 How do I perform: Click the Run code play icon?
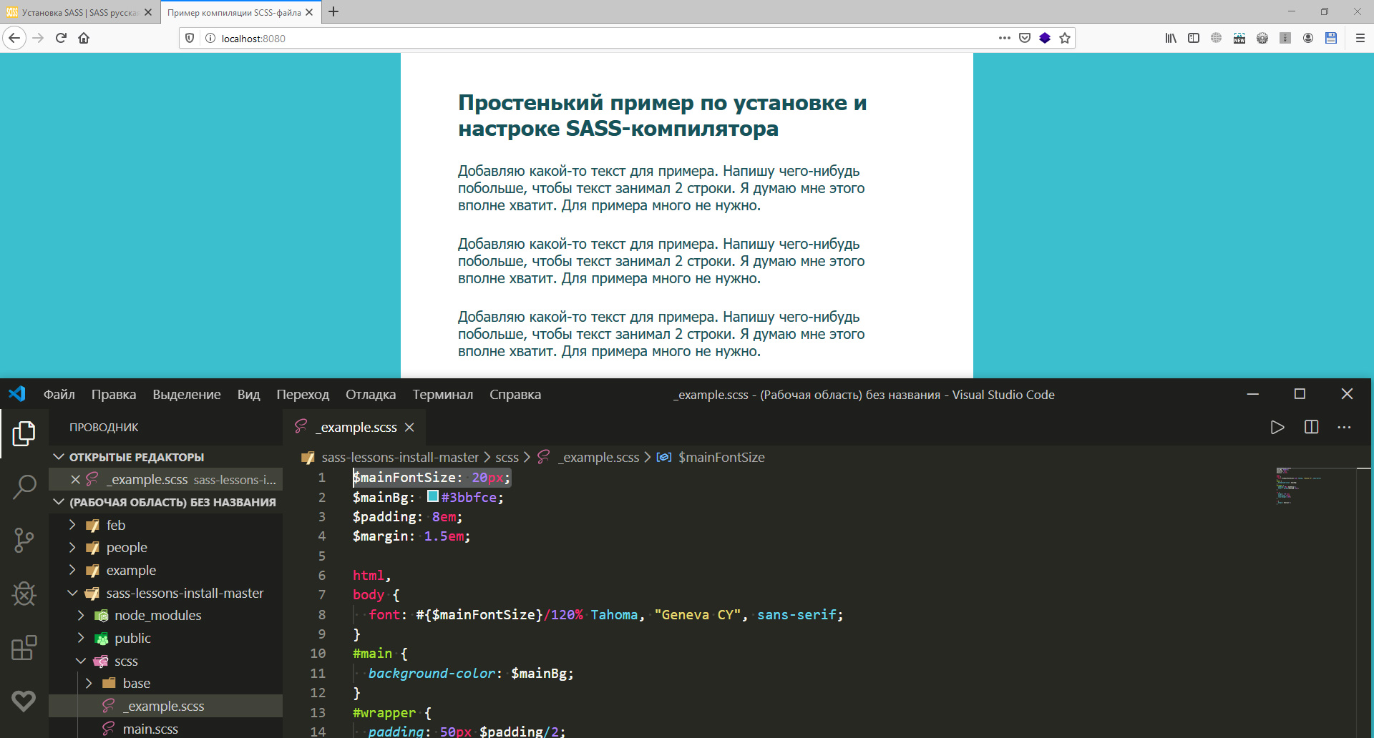pyautogui.click(x=1277, y=428)
